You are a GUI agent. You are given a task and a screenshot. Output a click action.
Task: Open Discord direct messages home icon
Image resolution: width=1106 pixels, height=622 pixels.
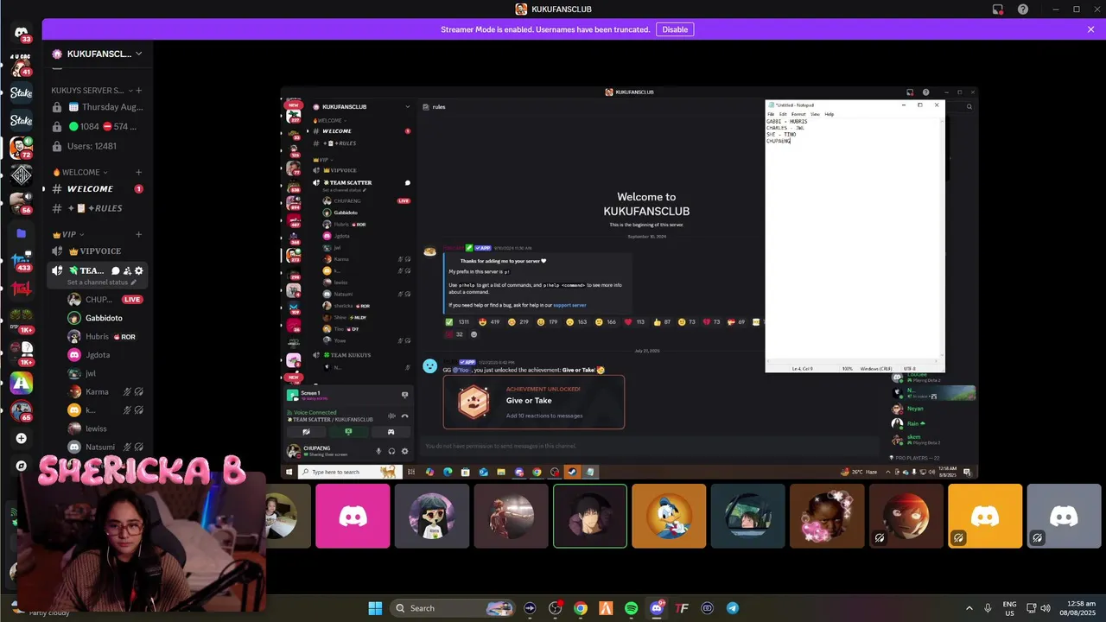click(x=22, y=33)
